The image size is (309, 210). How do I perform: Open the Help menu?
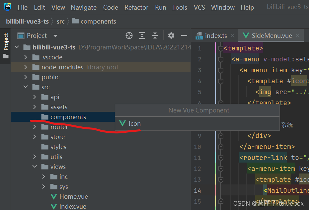click(x=247, y=7)
